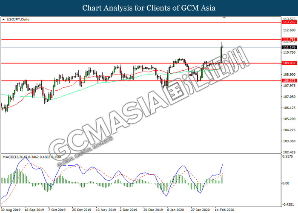The height and width of the screenshot is (213, 298).
Task: Click the 112.600 price axis value
Action: (x=289, y=30)
